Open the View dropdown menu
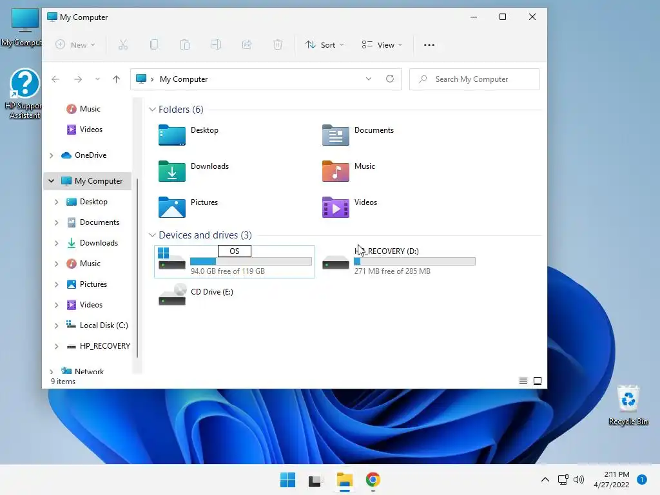The height and width of the screenshot is (495, 660). (x=382, y=44)
